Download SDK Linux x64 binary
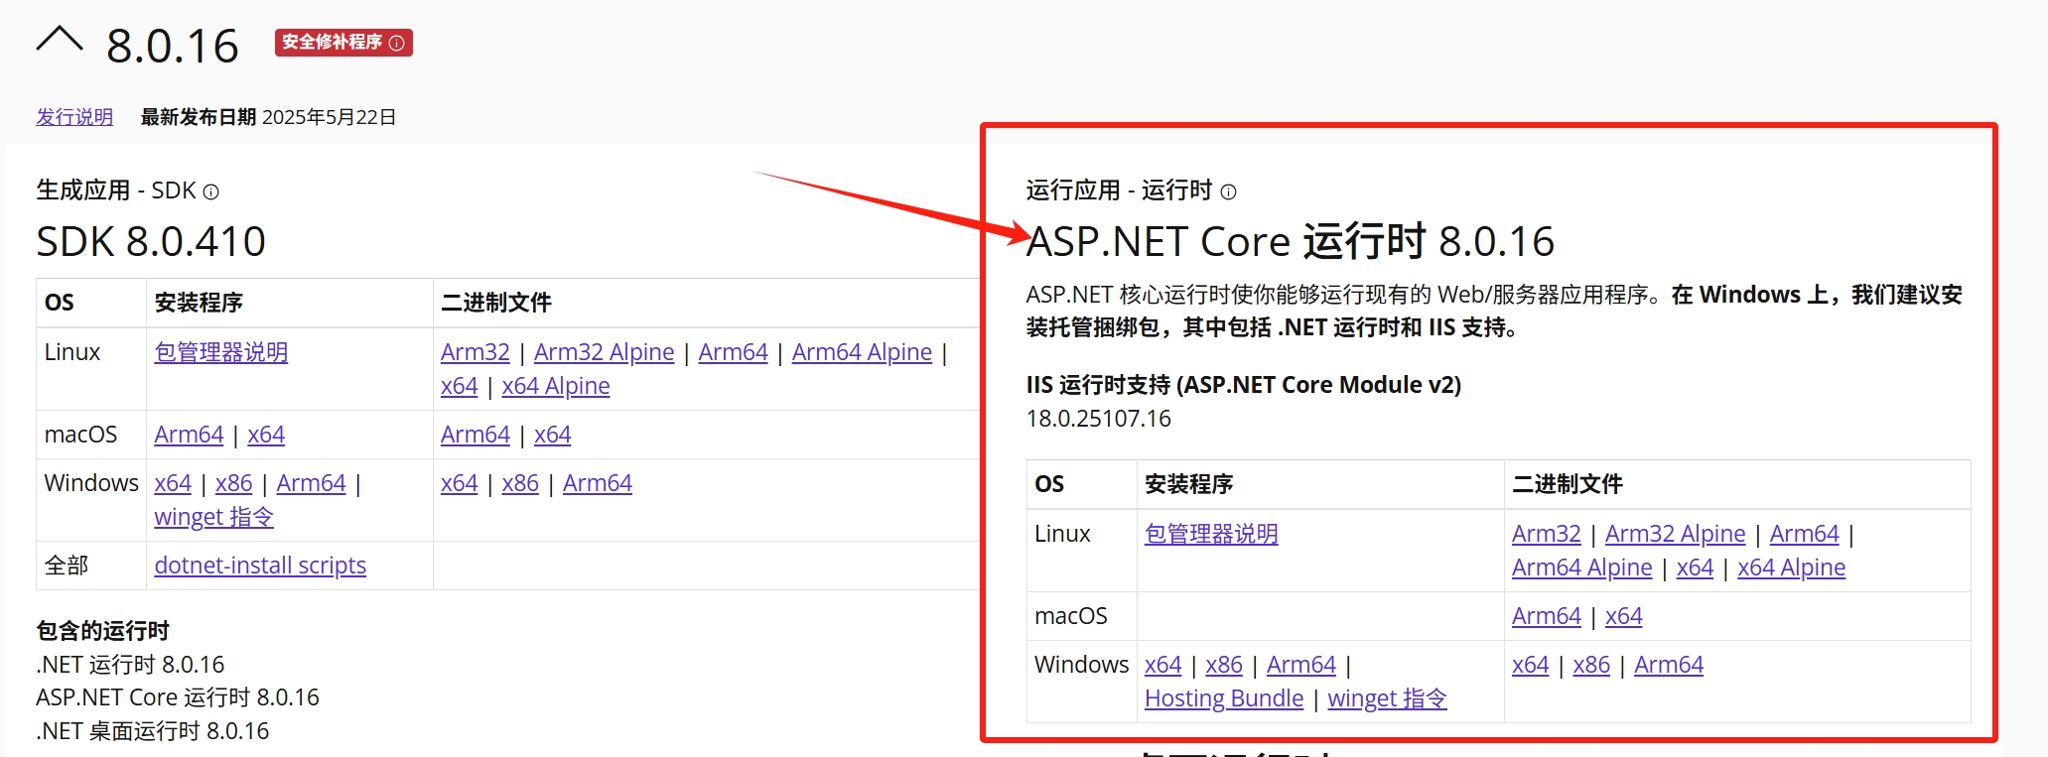 460,386
